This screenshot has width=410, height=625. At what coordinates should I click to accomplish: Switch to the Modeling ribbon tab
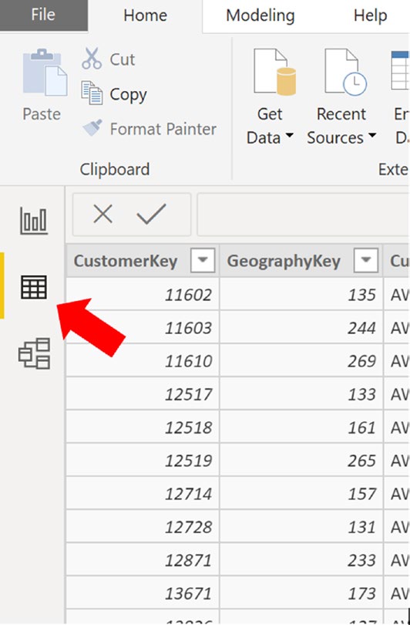coord(260,15)
